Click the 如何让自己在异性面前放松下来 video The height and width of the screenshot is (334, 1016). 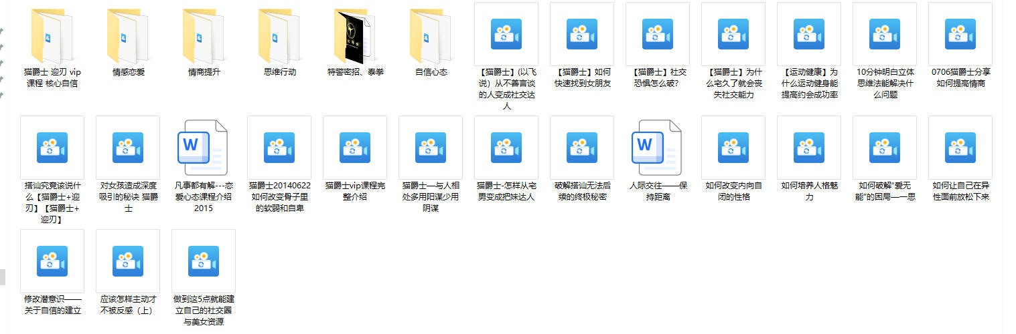pyautogui.click(x=960, y=148)
